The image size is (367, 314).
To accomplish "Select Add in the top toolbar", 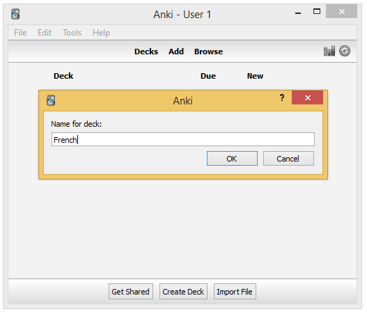I will click(x=176, y=52).
